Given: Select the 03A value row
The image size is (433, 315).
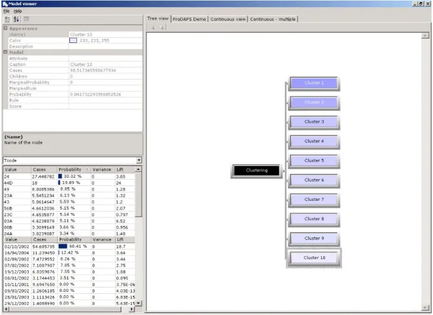Looking at the screenshot, I should coord(69,221).
